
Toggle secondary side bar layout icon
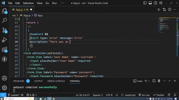(x=156, y=3)
